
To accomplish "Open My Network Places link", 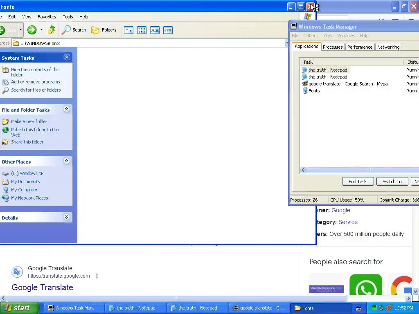I will [x=29, y=198].
